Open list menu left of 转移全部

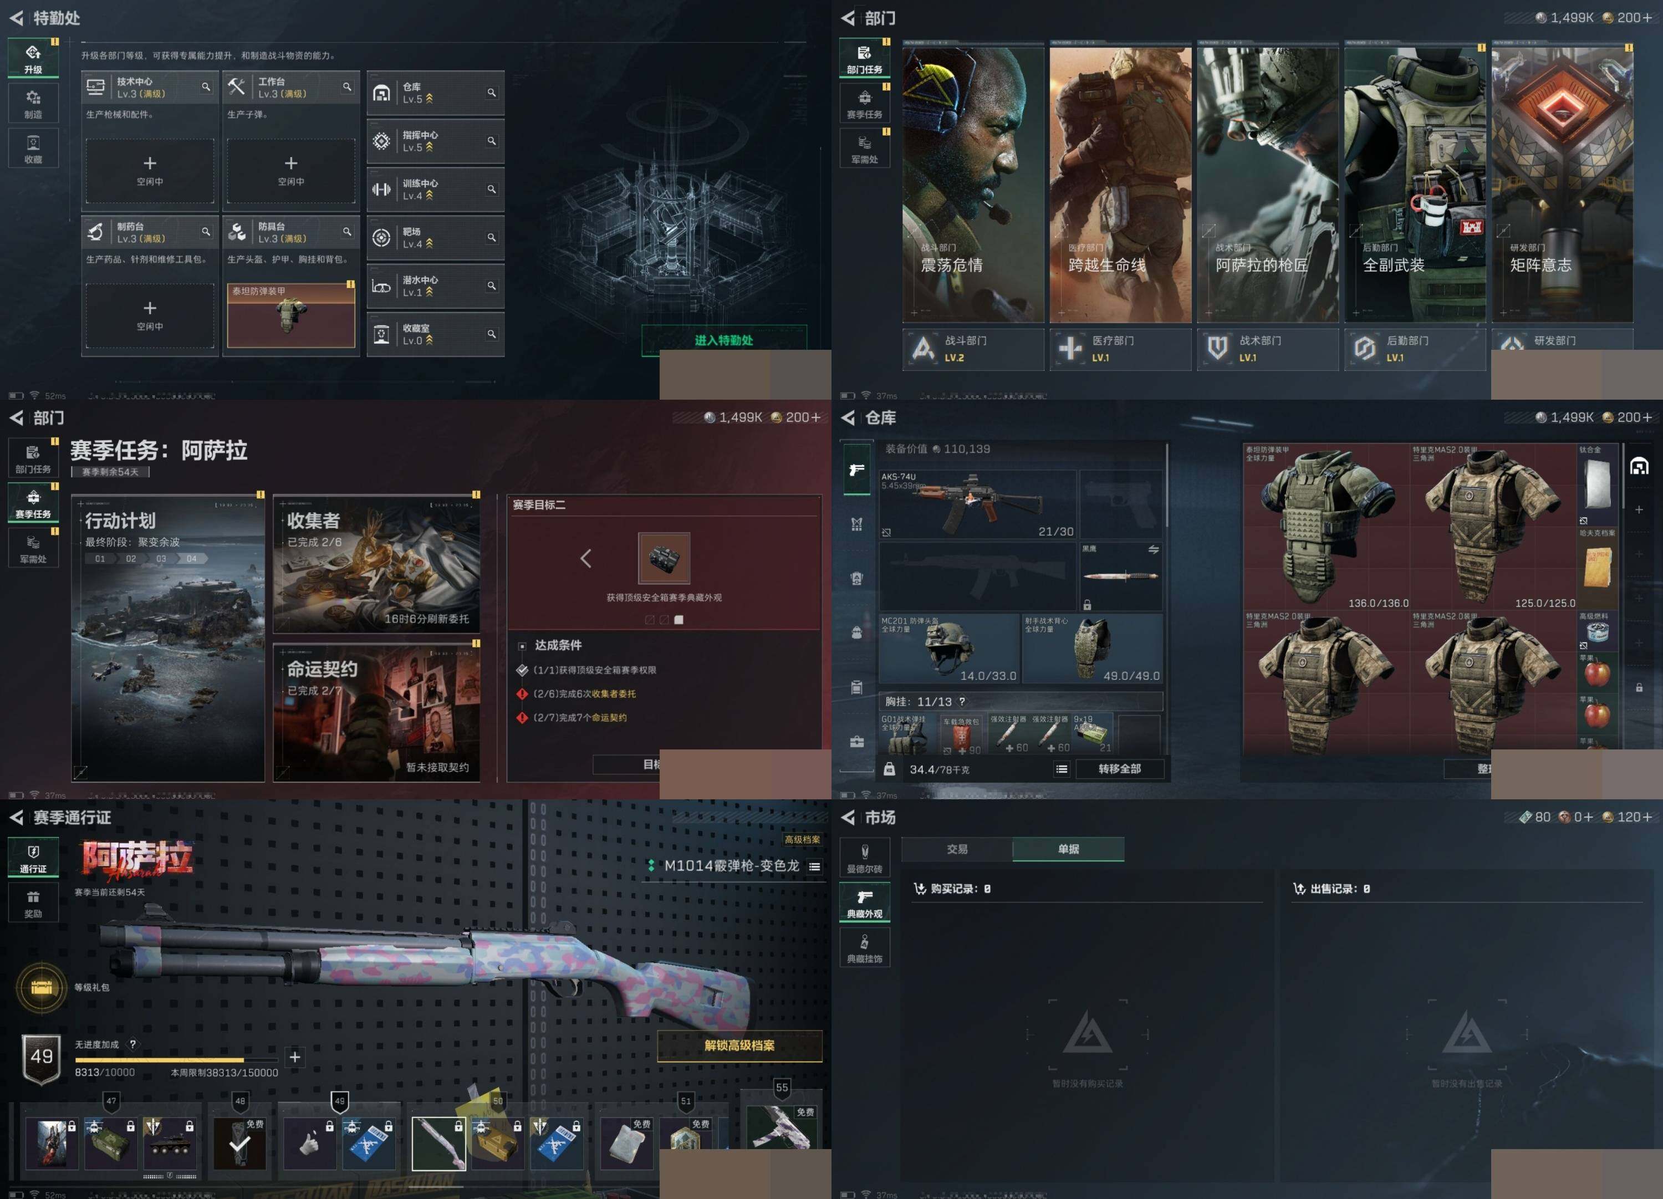(1061, 768)
